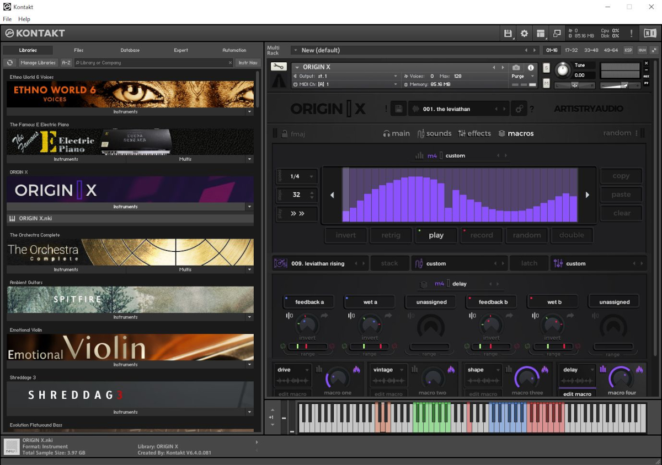Image resolution: width=662 pixels, height=465 pixels.
Task: Open the MIDI Ch dropdown
Action: [346, 84]
